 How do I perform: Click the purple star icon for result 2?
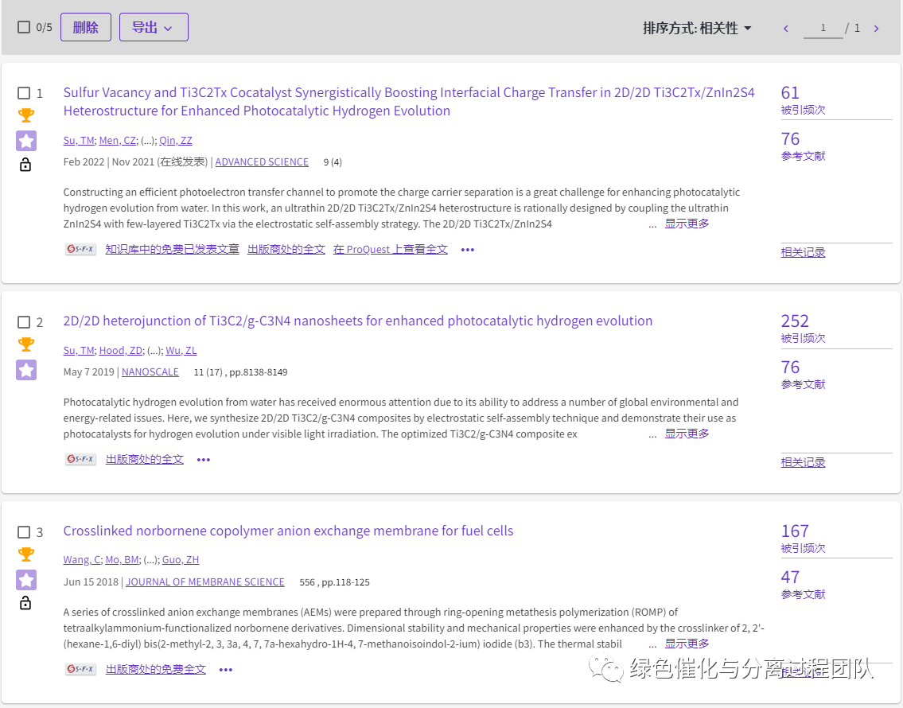(26, 370)
